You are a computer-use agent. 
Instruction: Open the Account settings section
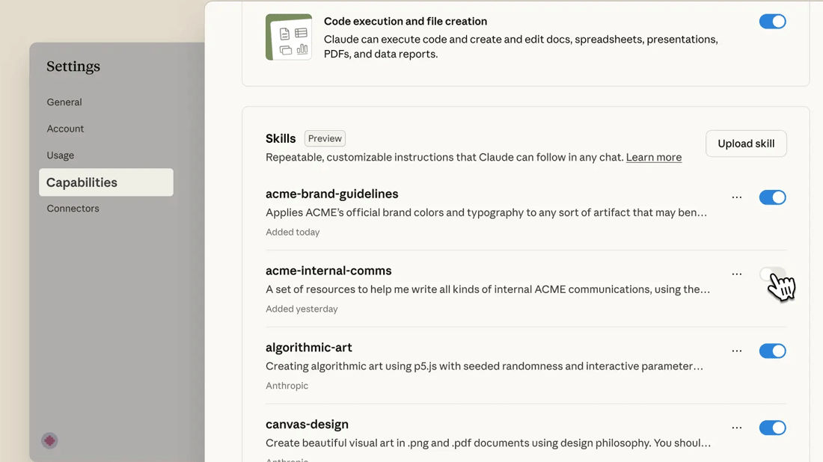coord(65,129)
